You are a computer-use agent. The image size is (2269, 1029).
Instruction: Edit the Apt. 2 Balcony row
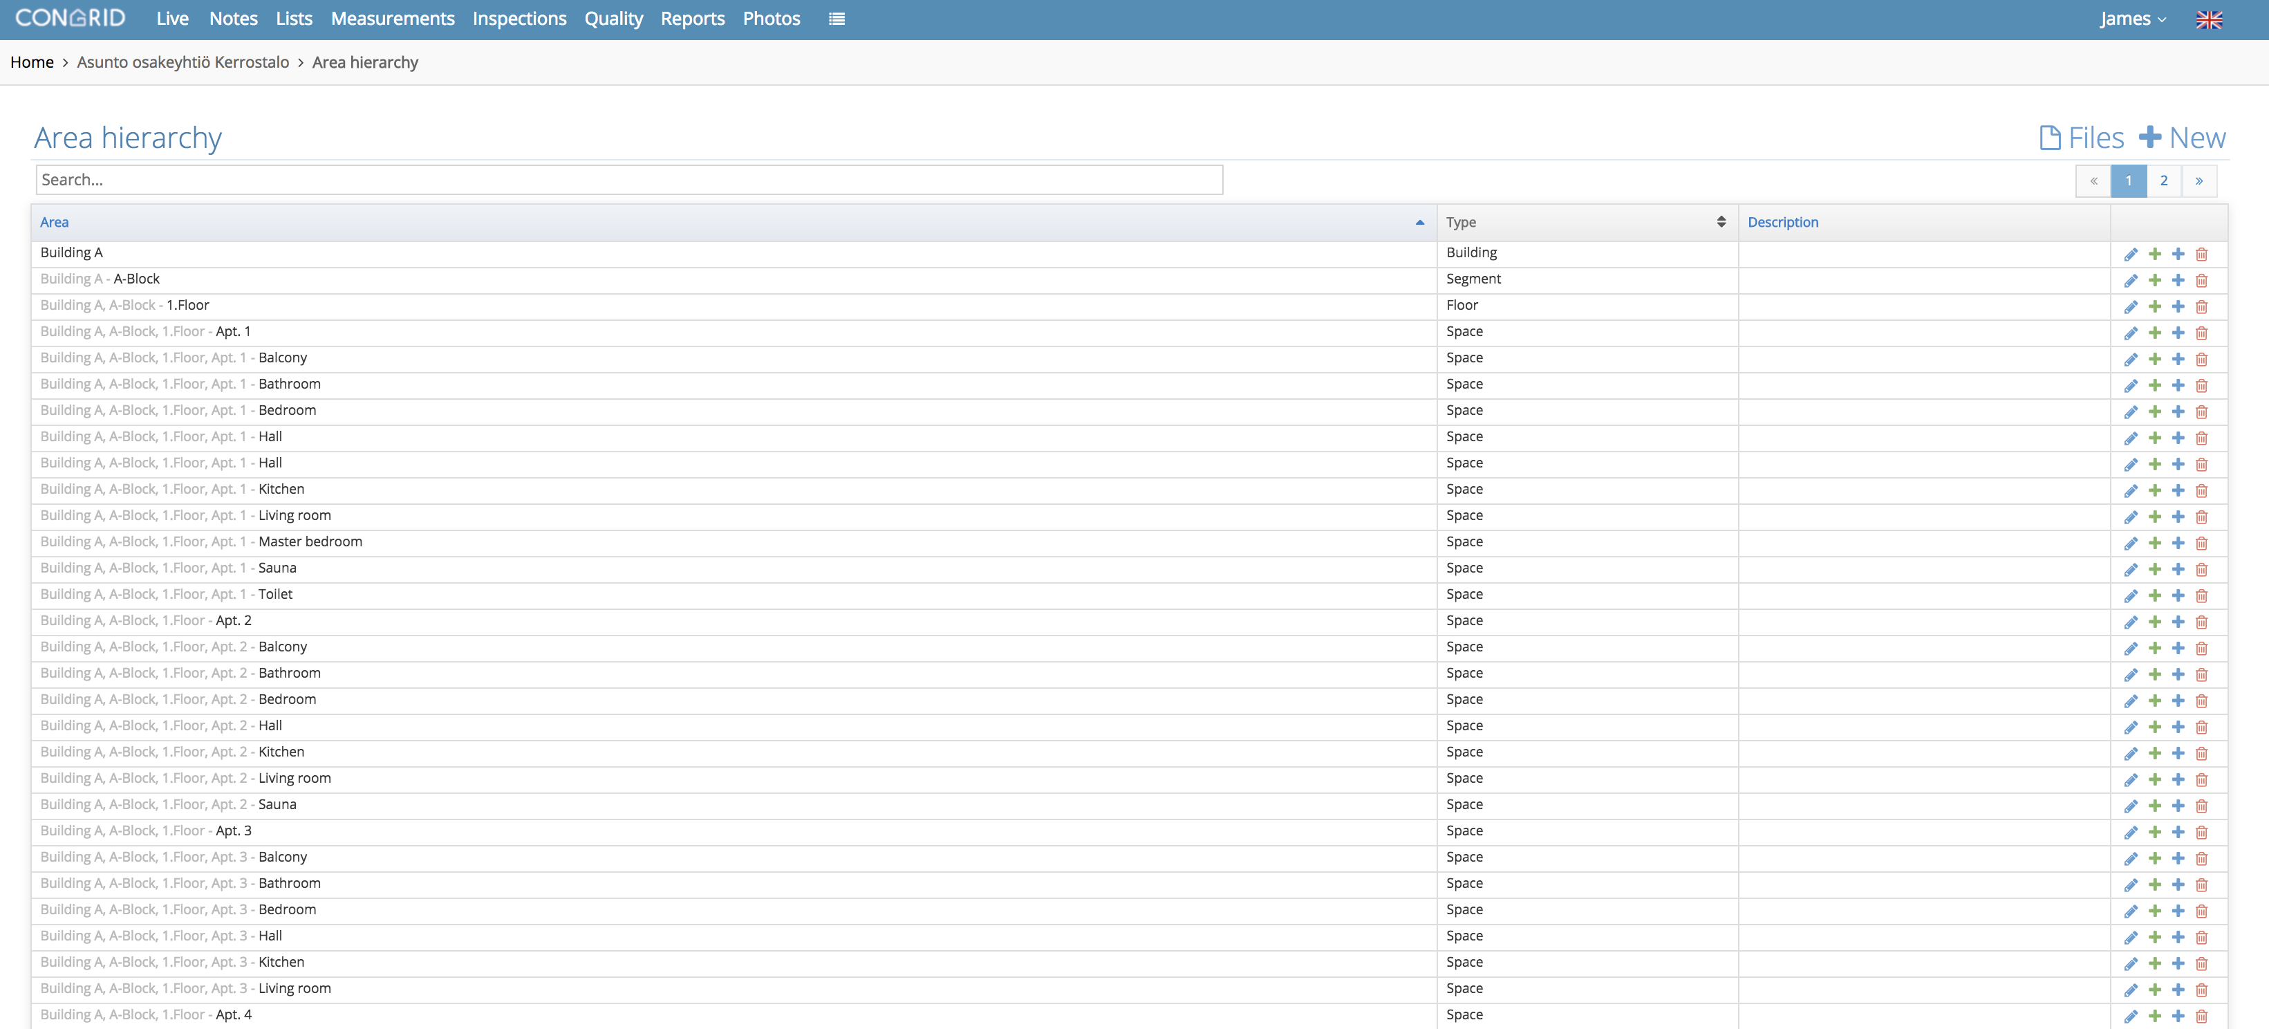pyautogui.click(x=2131, y=649)
